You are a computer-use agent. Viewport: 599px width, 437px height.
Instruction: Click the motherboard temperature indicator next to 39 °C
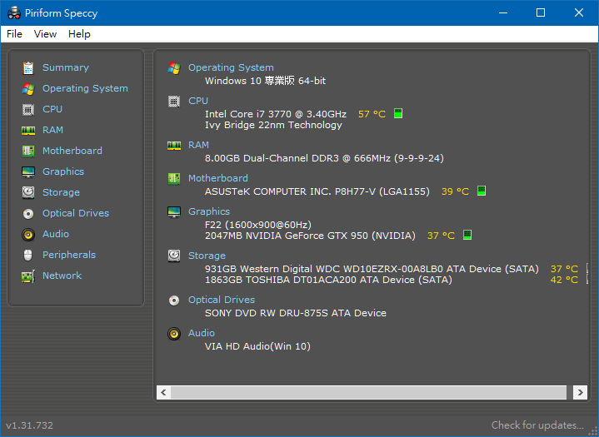[482, 191]
